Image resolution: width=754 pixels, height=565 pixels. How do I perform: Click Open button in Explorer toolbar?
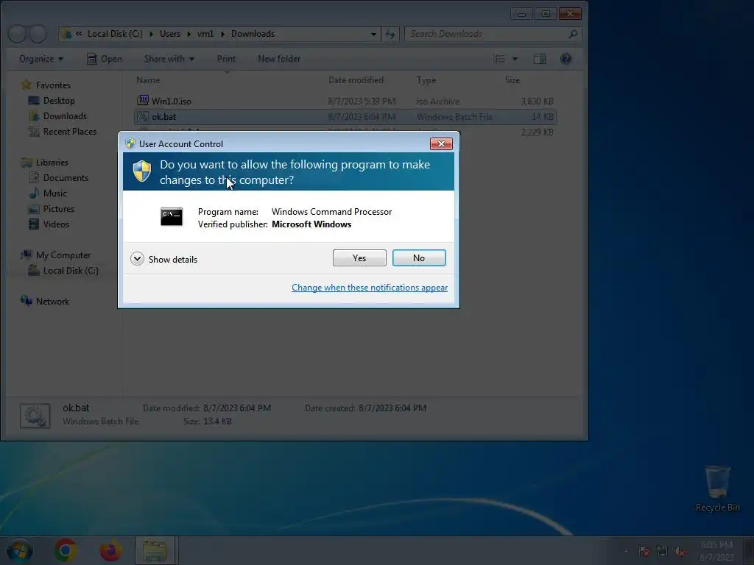point(105,59)
